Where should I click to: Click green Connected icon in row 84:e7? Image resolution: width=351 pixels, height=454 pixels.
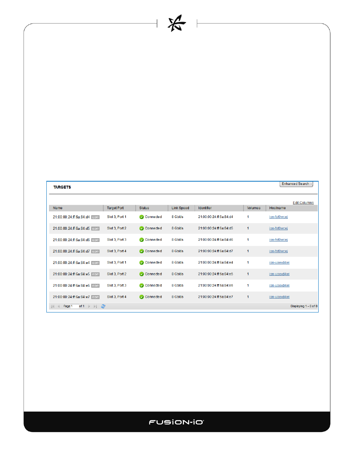click(141, 297)
